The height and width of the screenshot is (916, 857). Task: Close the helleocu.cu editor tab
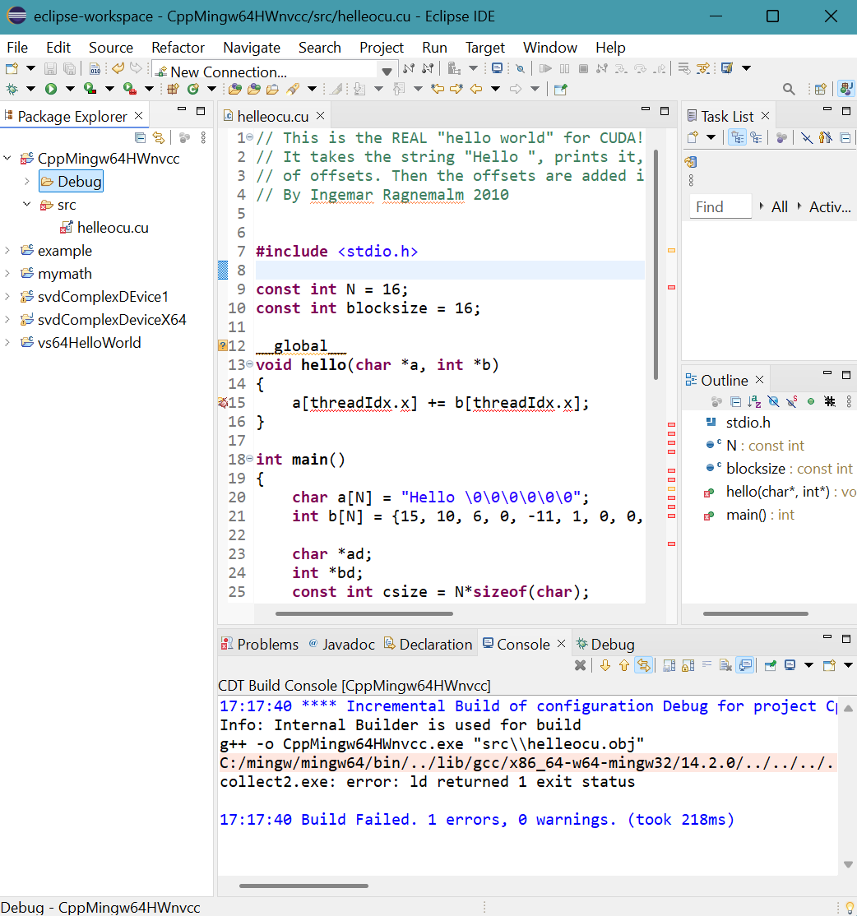(x=320, y=116)
